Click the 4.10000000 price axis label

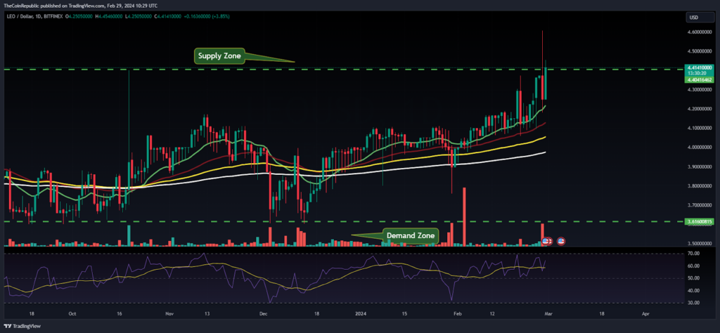700,129
